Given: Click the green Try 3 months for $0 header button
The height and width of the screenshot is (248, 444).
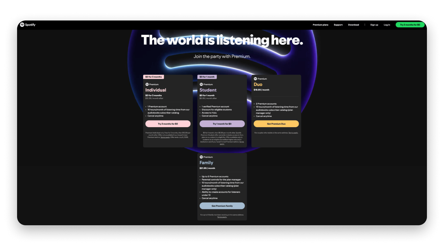Looking at the screenshot, I should [x=410, y=25].
